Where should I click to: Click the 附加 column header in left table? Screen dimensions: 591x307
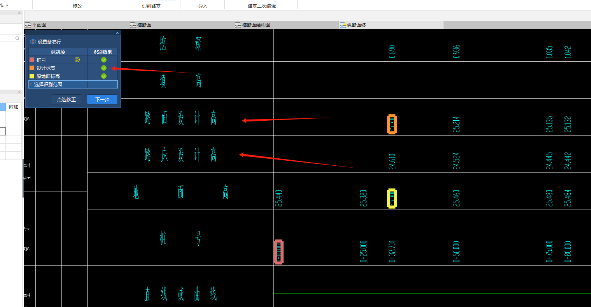click(14, 107)
